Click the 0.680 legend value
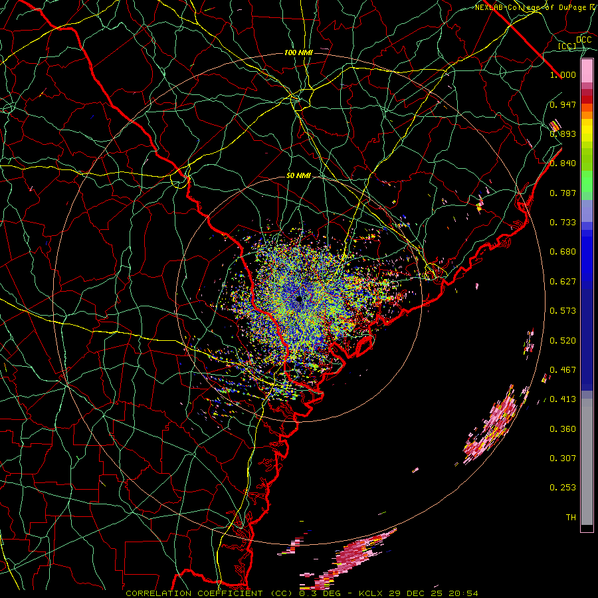Image resolution: width=598 pixels, height=598 pixels. [x=563, y=252]
